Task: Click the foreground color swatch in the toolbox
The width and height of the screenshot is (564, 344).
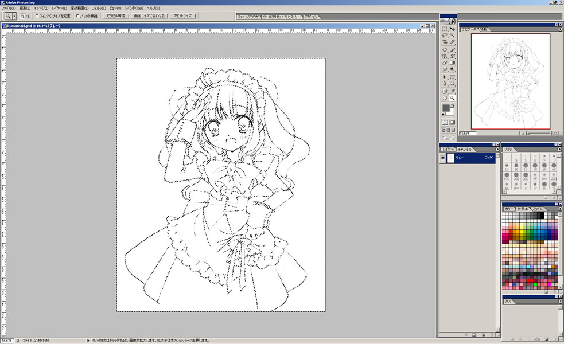Action: pos(446,108)
